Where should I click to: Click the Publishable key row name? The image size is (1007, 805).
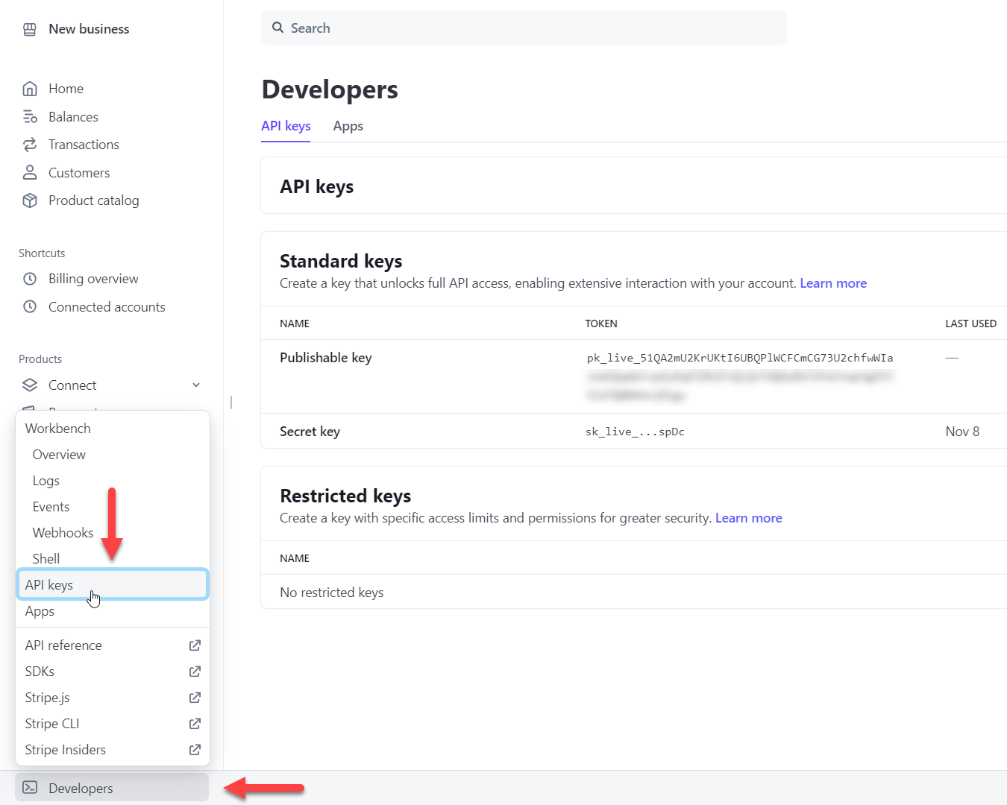click(326, 358)
